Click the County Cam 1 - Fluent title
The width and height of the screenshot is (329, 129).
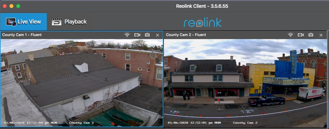pyautogui.click(x=22, y=35)
